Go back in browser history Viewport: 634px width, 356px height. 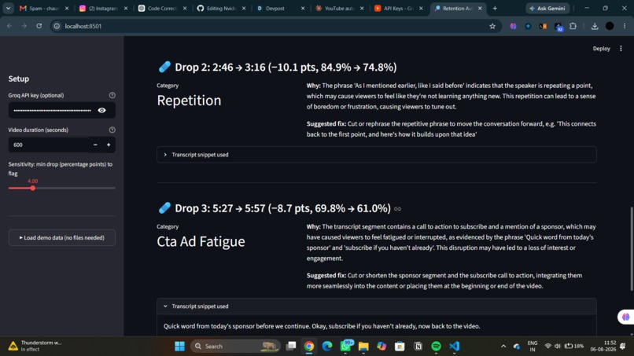point(9,26)
